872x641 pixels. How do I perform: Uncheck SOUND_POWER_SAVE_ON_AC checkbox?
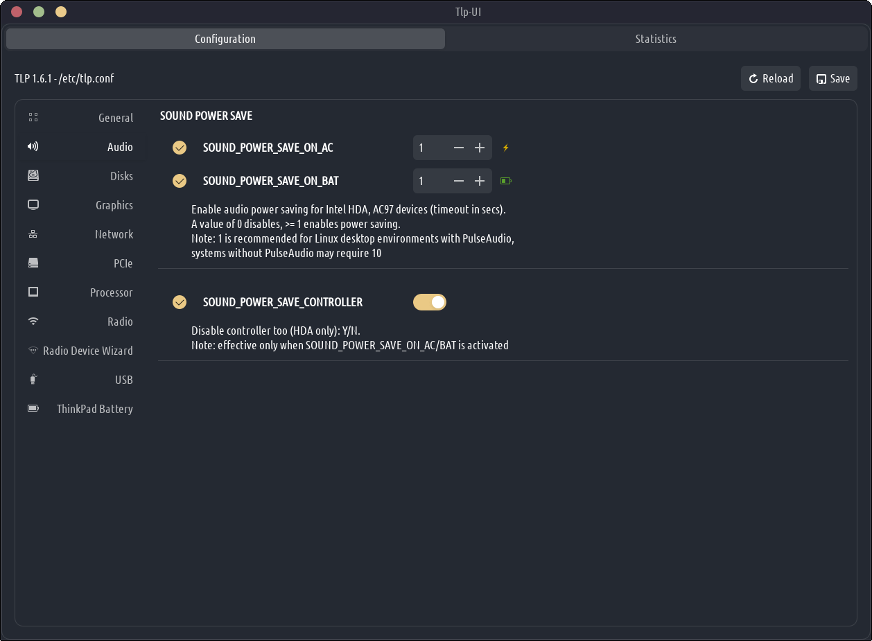click(x=180, y=148)
